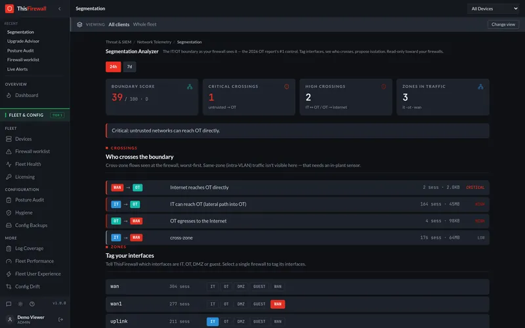Open Posture Audit in the Recent list
525x328 pixels.
click(20, 51)
